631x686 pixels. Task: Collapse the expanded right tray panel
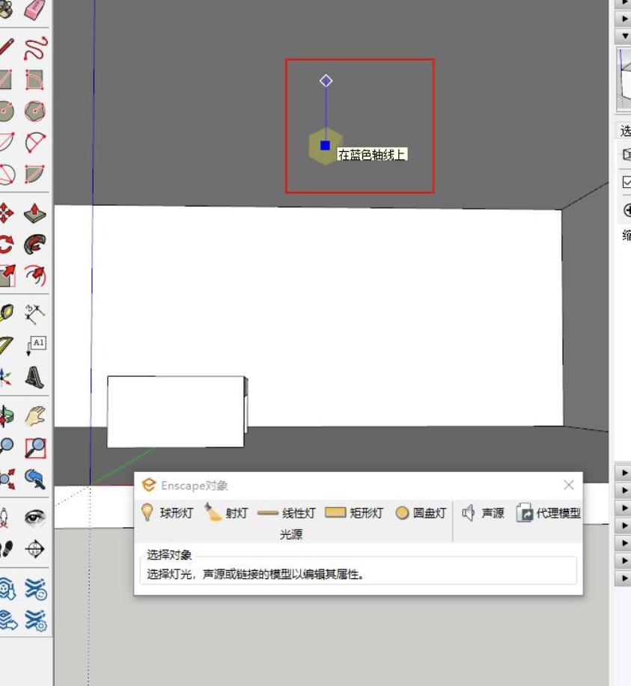pos(625,35)
